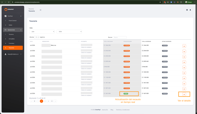The image size is (197, 114).
Task: Collapse the DoraPay! sidebar section
Action: click(13, 16)
